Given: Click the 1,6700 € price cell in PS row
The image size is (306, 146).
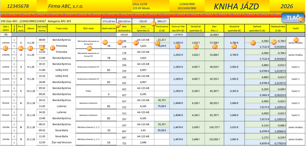Looking at the screenshot, I should point(178,34).
